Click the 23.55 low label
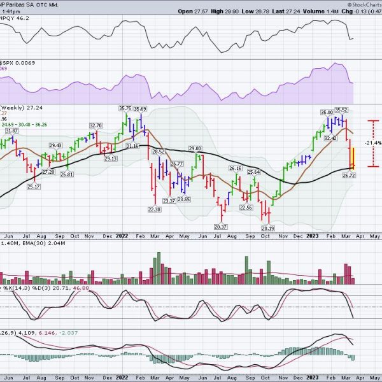 click(184, 199)
